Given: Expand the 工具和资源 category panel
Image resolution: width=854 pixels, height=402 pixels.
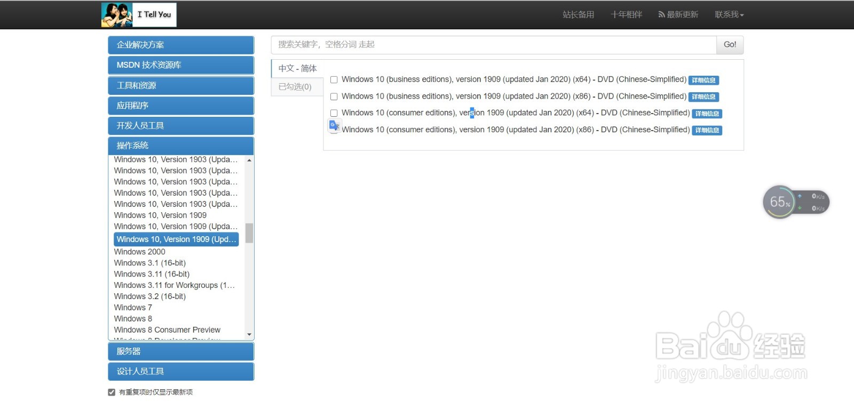Looking at the screenshot, I should click(x=181, y=85).
